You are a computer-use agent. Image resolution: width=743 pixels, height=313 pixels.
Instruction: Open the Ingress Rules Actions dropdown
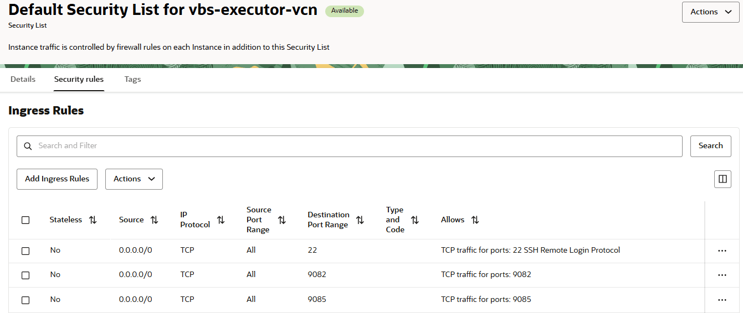pos(134,179)
